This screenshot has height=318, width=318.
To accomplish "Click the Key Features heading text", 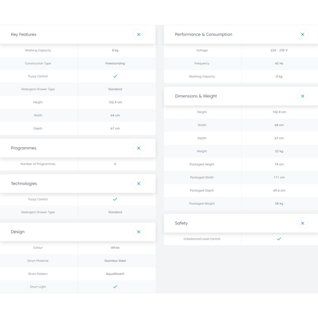I will point(24,34).
